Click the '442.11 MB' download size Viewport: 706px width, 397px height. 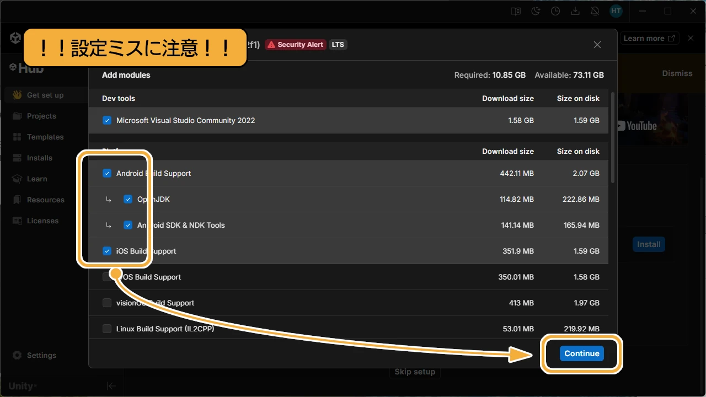[517, 173]
